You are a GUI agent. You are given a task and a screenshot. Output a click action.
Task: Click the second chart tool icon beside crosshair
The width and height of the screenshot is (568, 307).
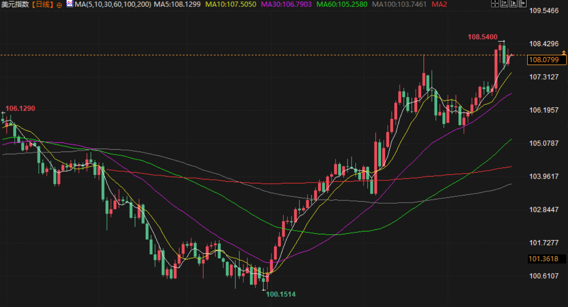coord(504,4)
